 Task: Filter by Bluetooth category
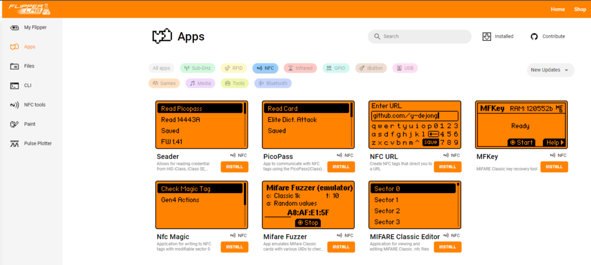(273, 83)
